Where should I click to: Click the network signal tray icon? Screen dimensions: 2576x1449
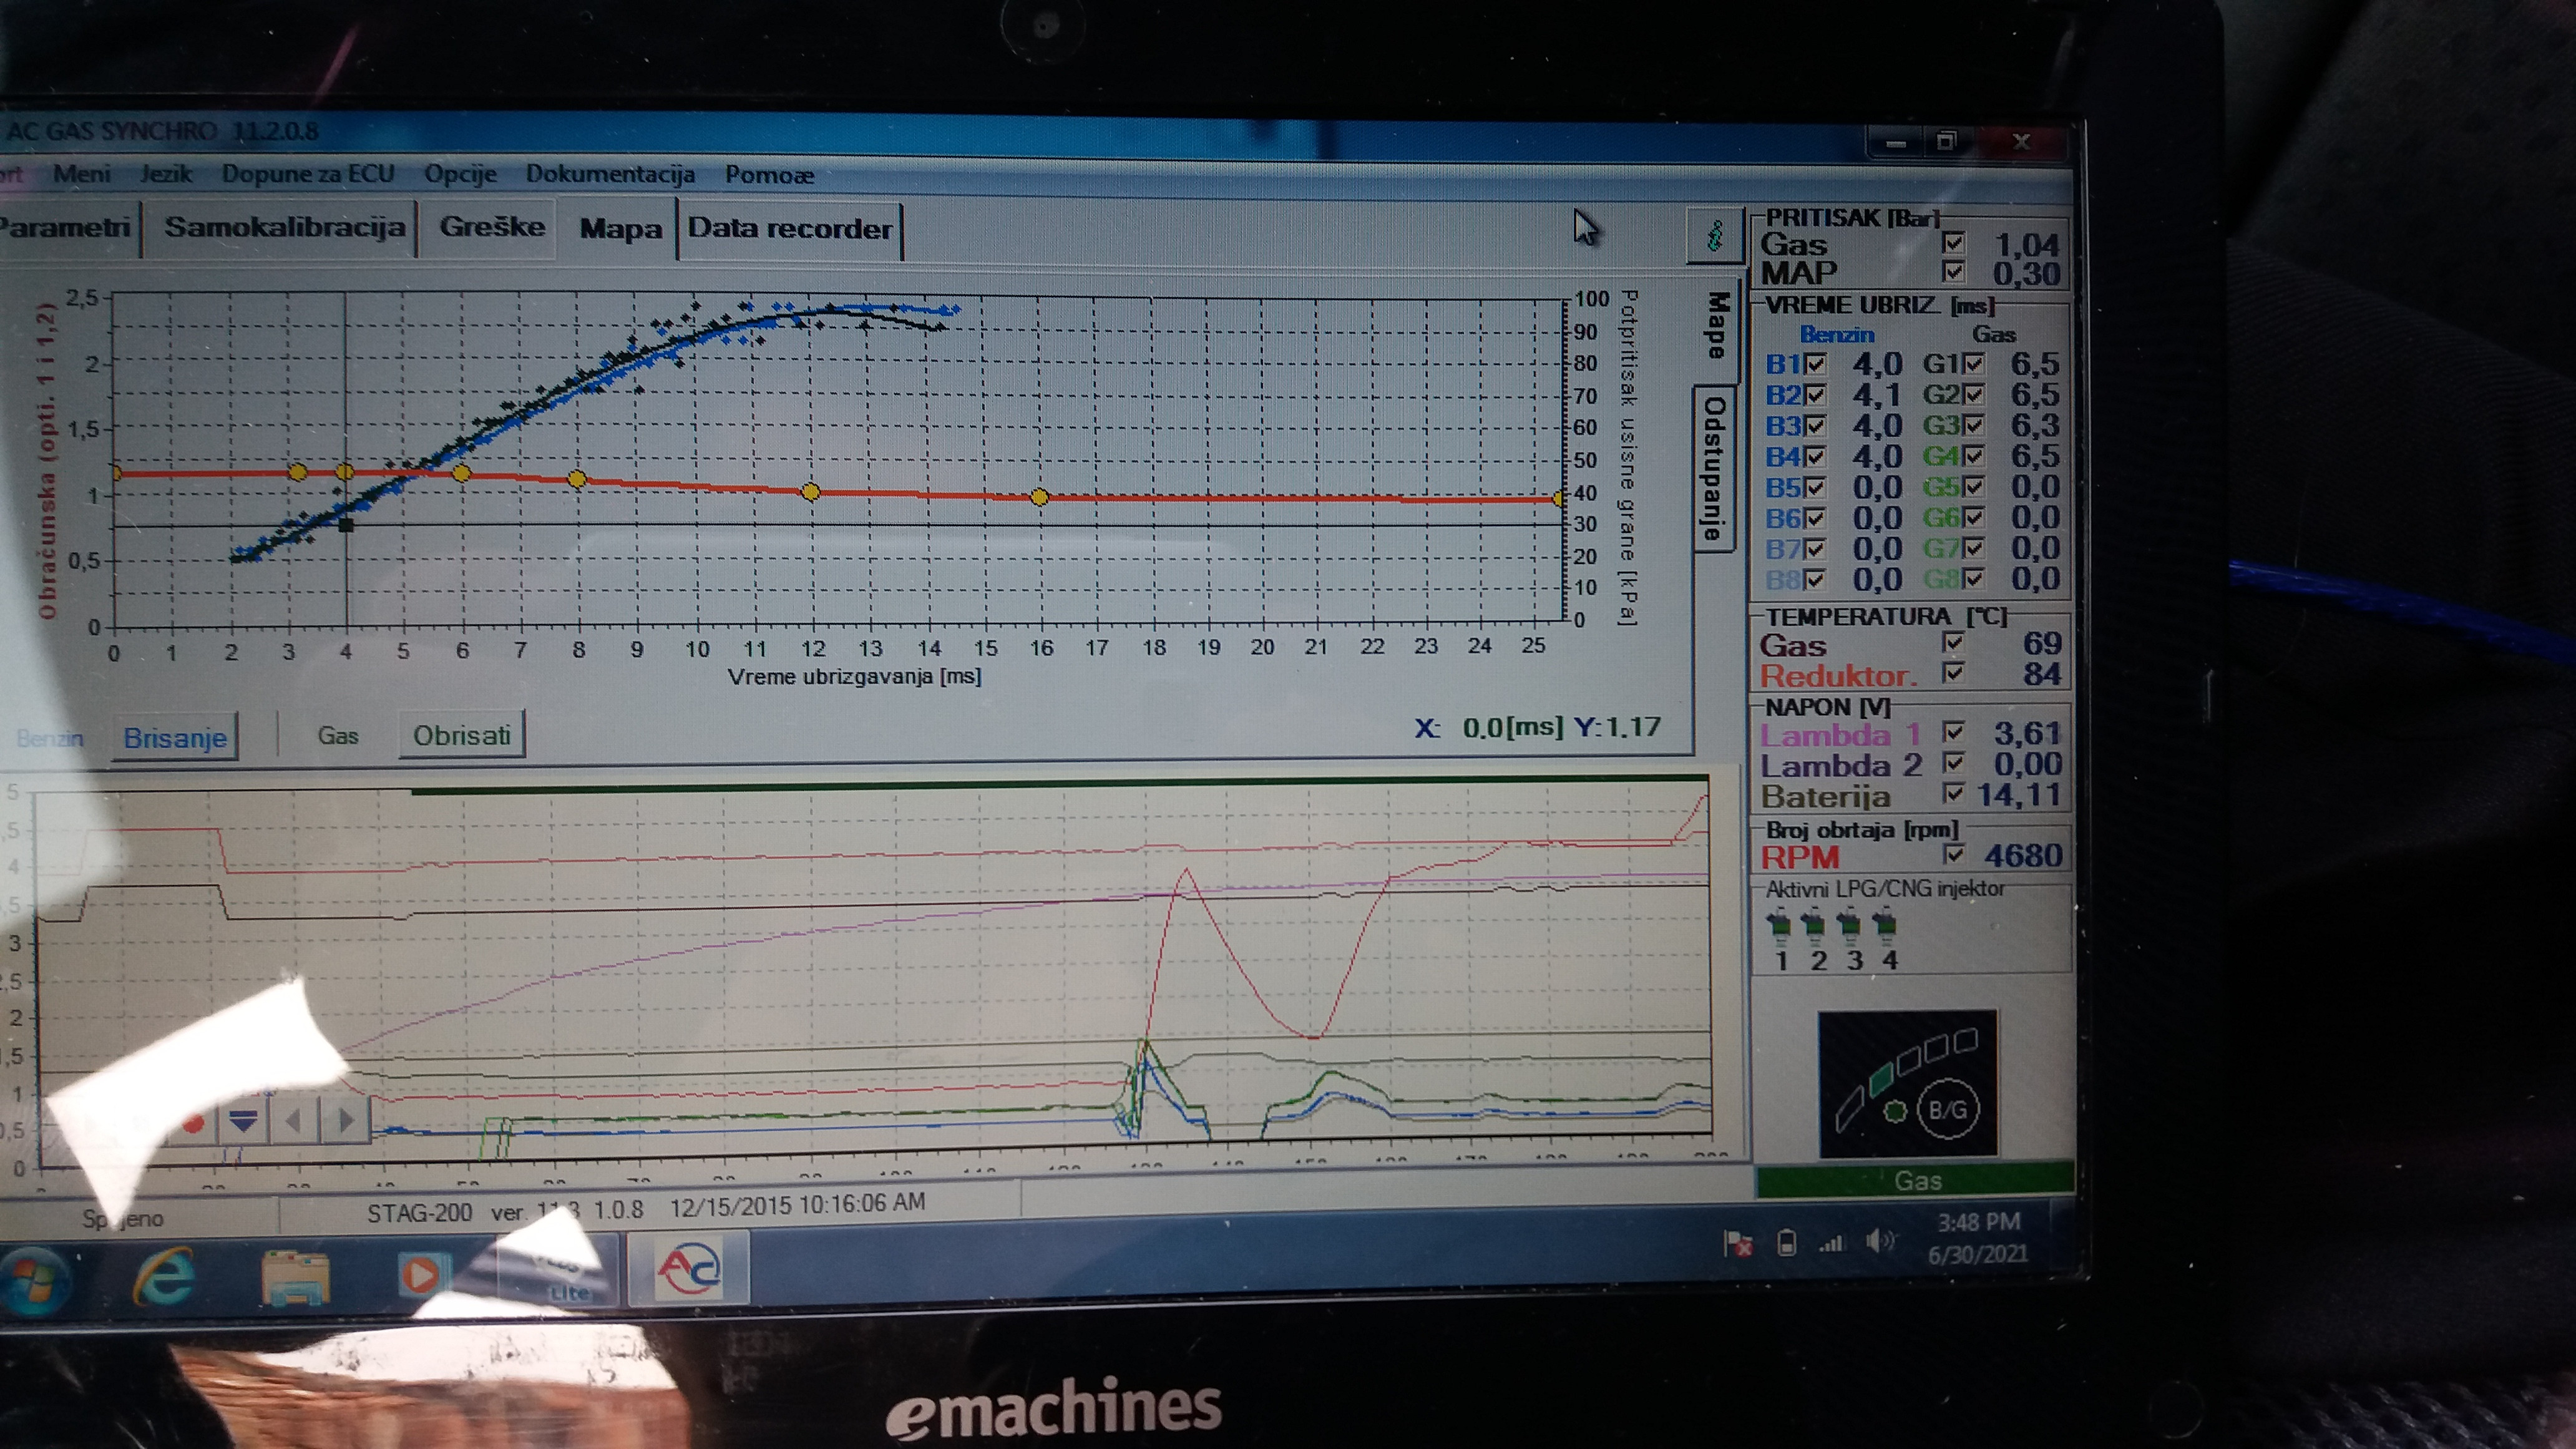click(1832, 1243)
